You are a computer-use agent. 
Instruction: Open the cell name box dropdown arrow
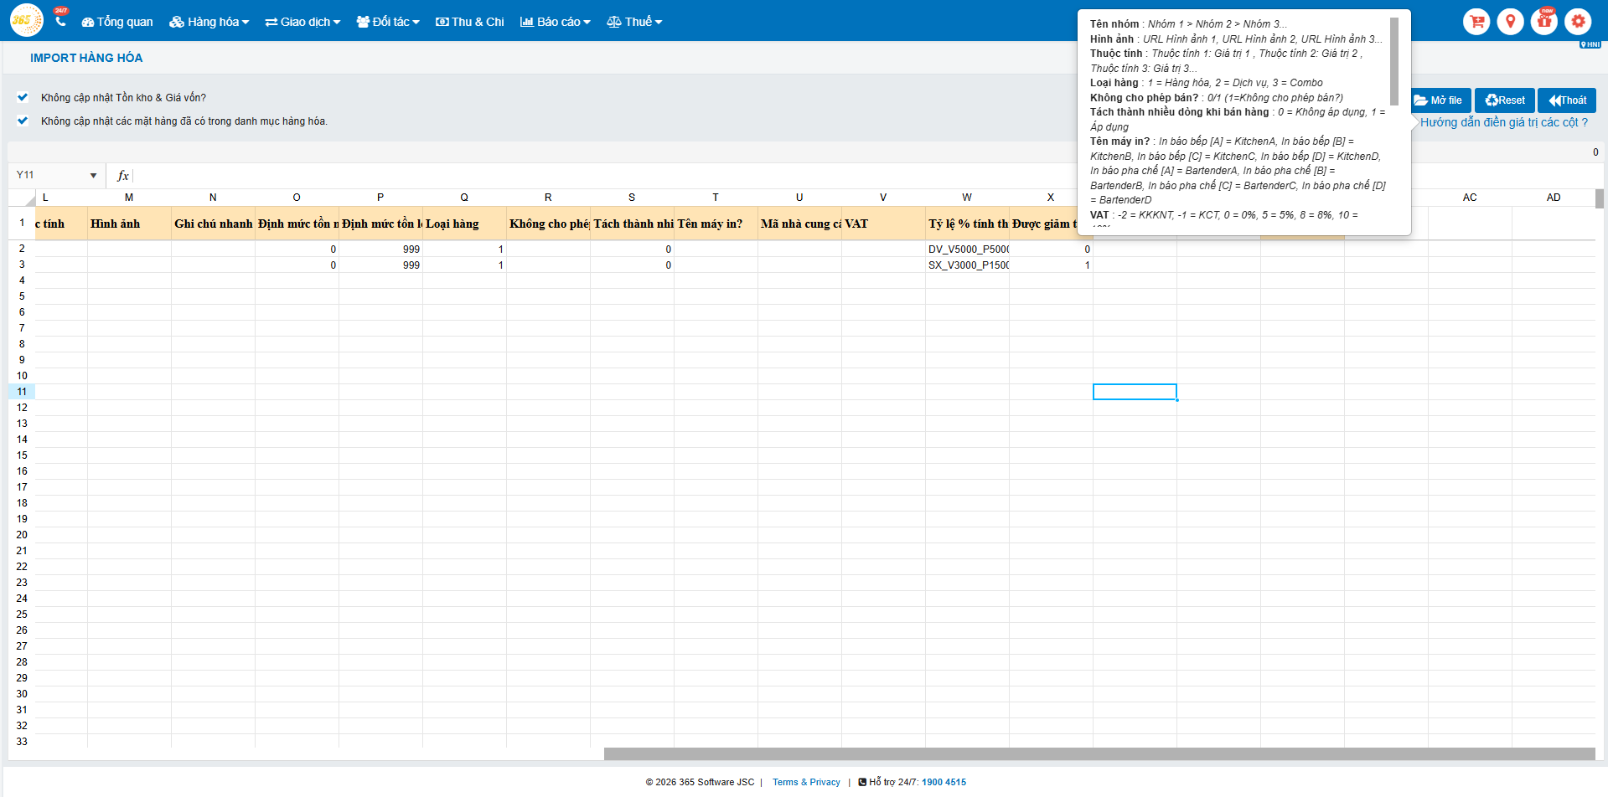(93, 176)
